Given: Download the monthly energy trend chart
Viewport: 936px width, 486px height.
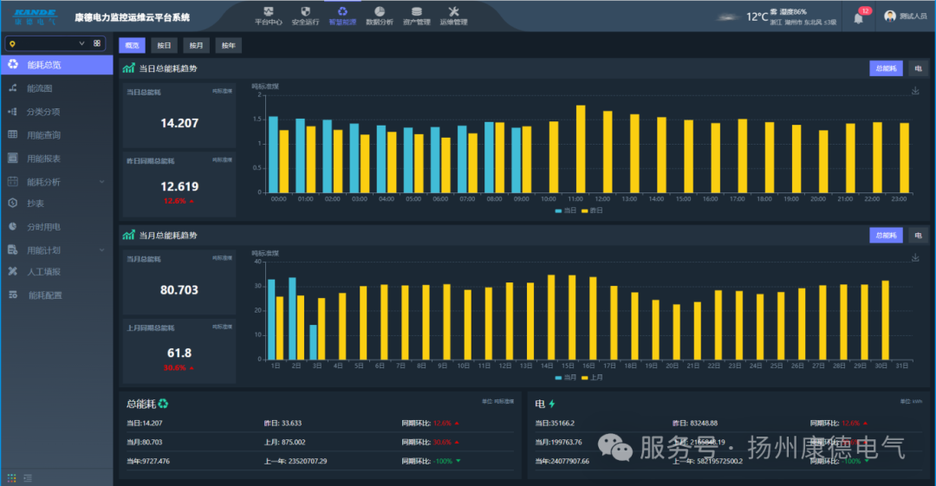Looking at the screenshot, I should pos(915,257).
